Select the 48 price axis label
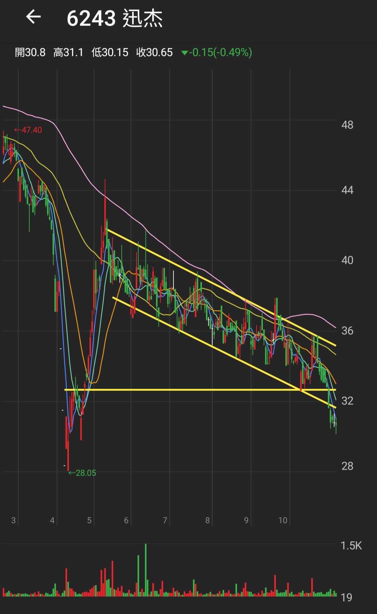This screenshot has width=377, height=614. pyautogui.click(x=347, y=125)
